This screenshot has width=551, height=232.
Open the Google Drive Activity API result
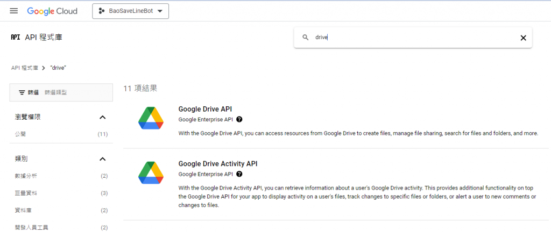point(218,164)
